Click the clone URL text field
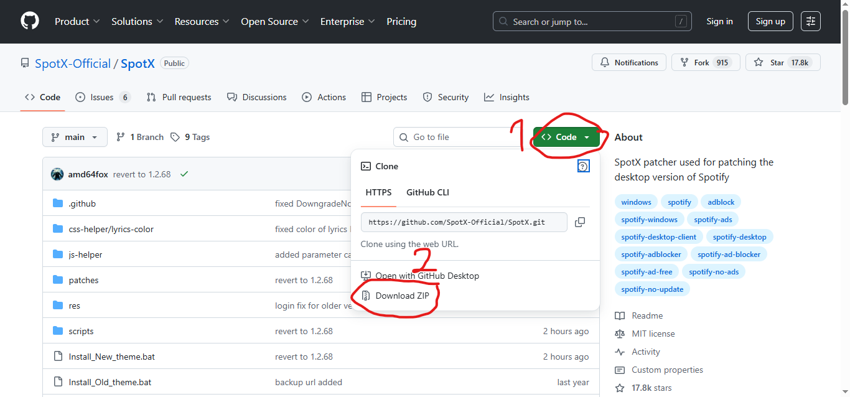850x397 pixels. pyautogui.click(x=464, y=222)
